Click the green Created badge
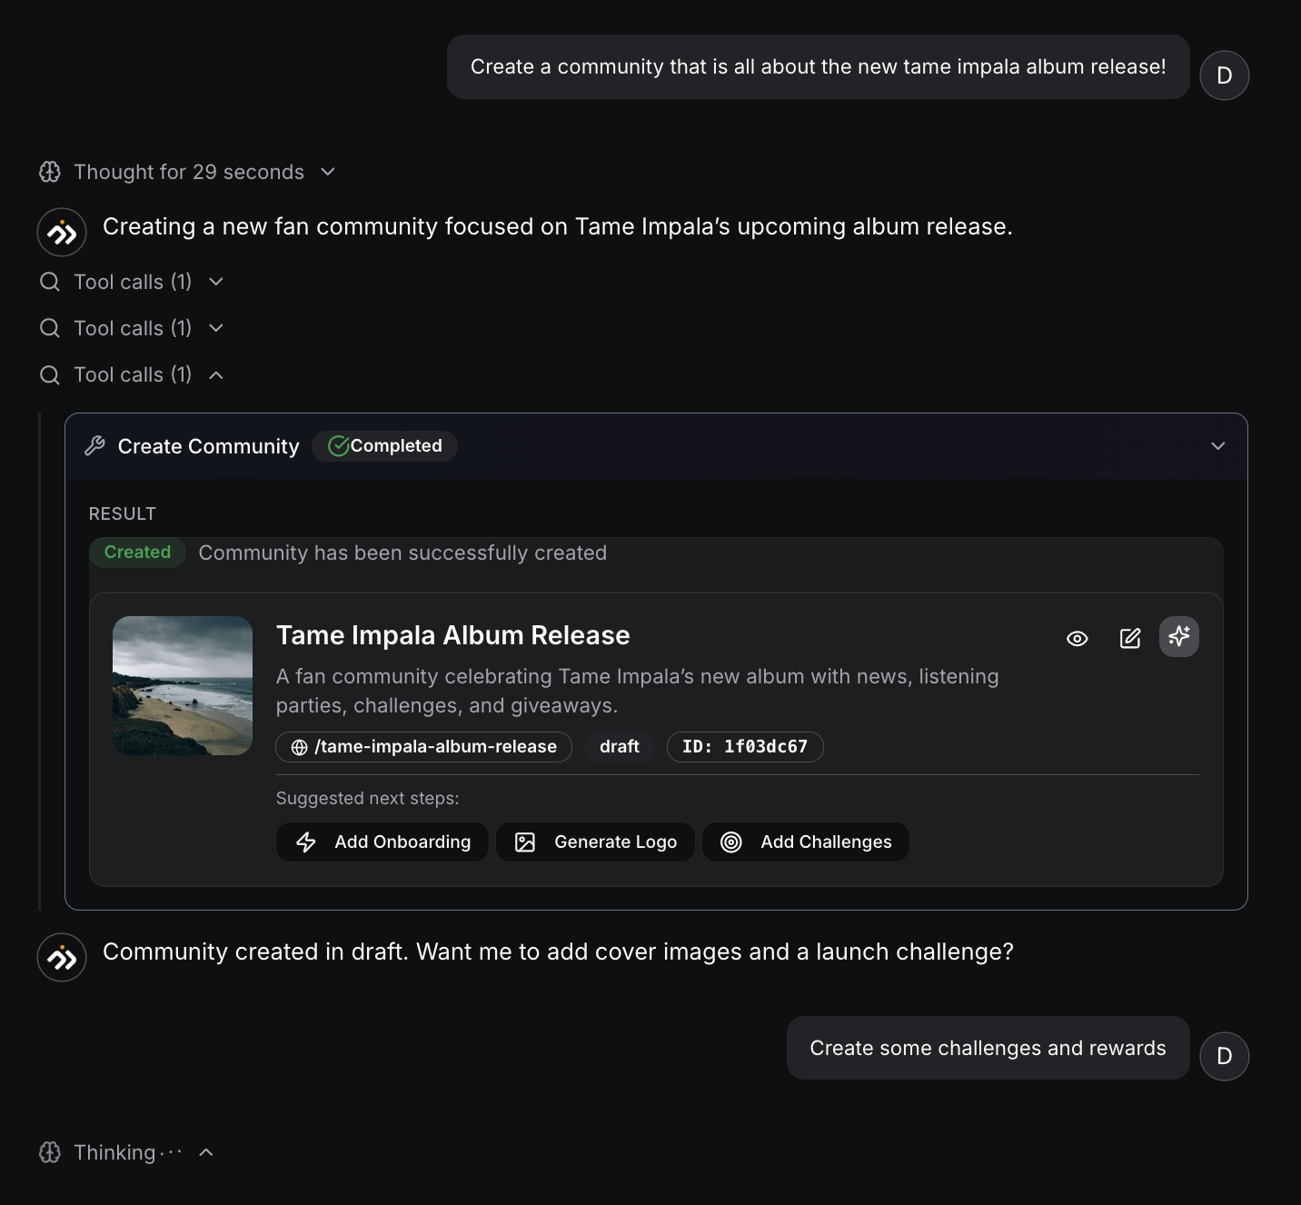1301x1205 pixels. click(137, 553)
